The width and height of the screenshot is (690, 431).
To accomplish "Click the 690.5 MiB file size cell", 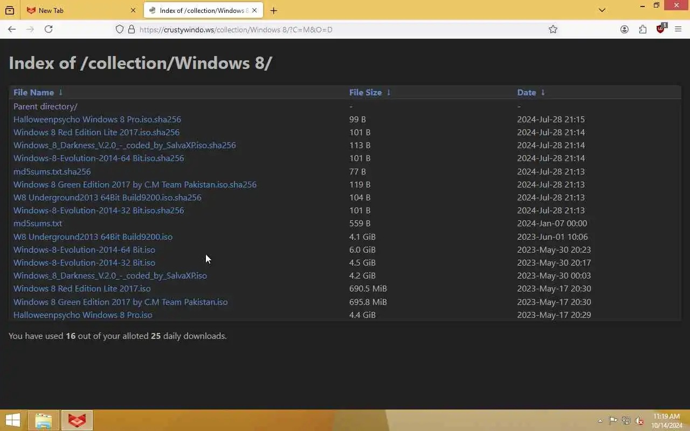I will point(368,288).
